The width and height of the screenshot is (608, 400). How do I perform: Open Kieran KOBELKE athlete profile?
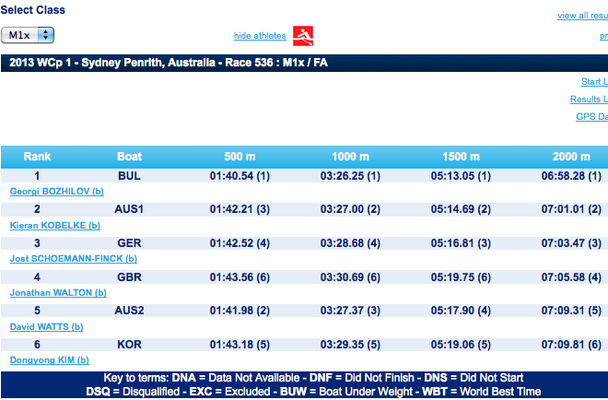53,225
